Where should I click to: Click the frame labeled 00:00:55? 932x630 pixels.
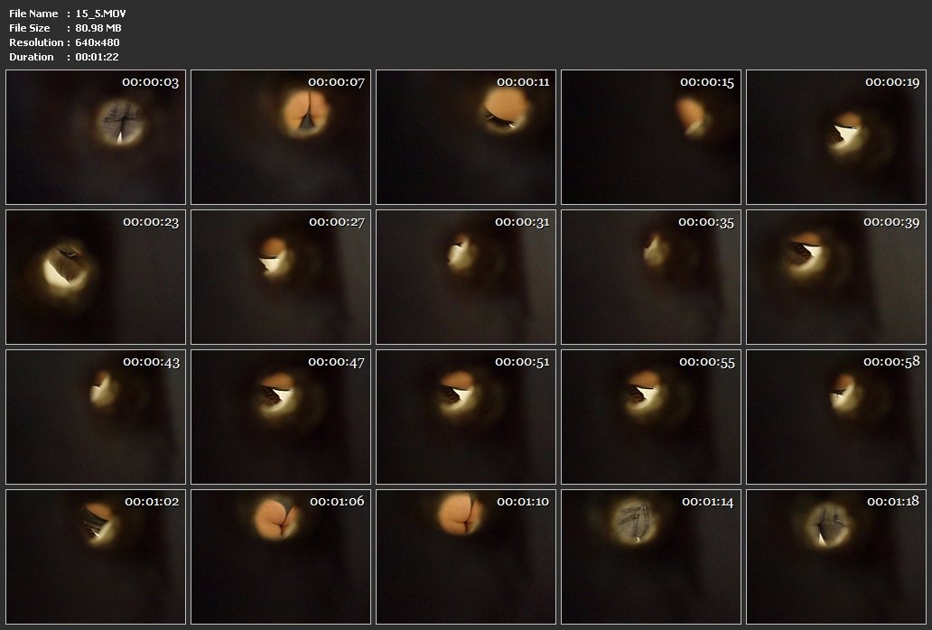coord(651,417)
